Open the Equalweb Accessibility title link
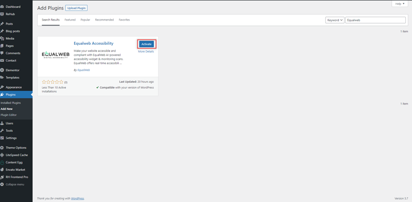Screen dimensions: 412x202 pos(94,43)
